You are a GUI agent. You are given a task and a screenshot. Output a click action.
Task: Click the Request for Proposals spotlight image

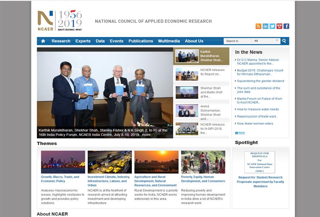pos(260,162)
